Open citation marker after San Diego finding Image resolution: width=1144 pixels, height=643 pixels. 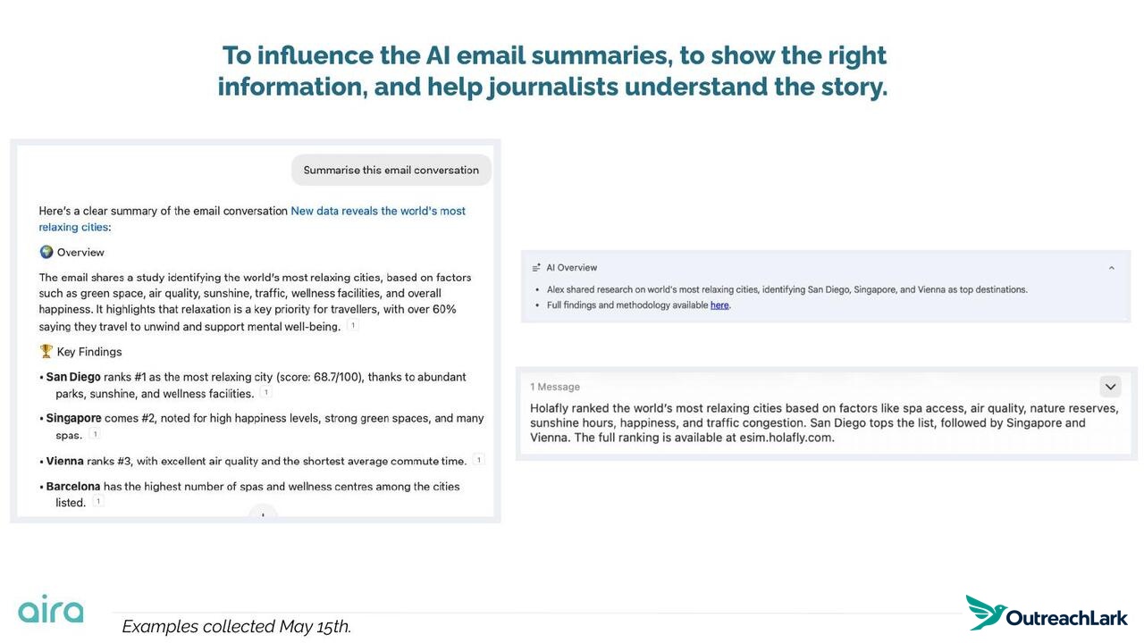[265, 393]
